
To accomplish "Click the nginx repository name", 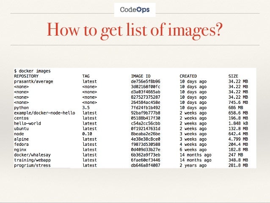I will point(20,150).
